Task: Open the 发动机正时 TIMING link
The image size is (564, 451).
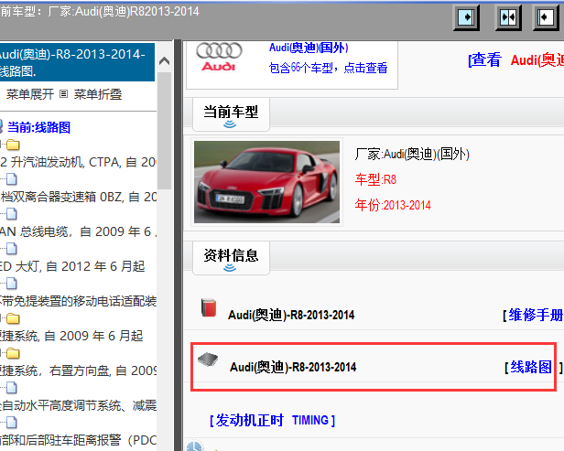Action: [x=272, y=420]
